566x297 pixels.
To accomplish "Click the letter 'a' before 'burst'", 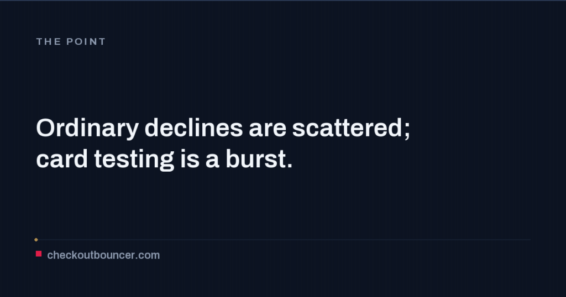I will click(x=212, y=161).
